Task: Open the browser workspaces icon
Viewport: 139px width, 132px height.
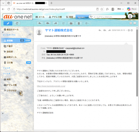Action: pos(9,3)
